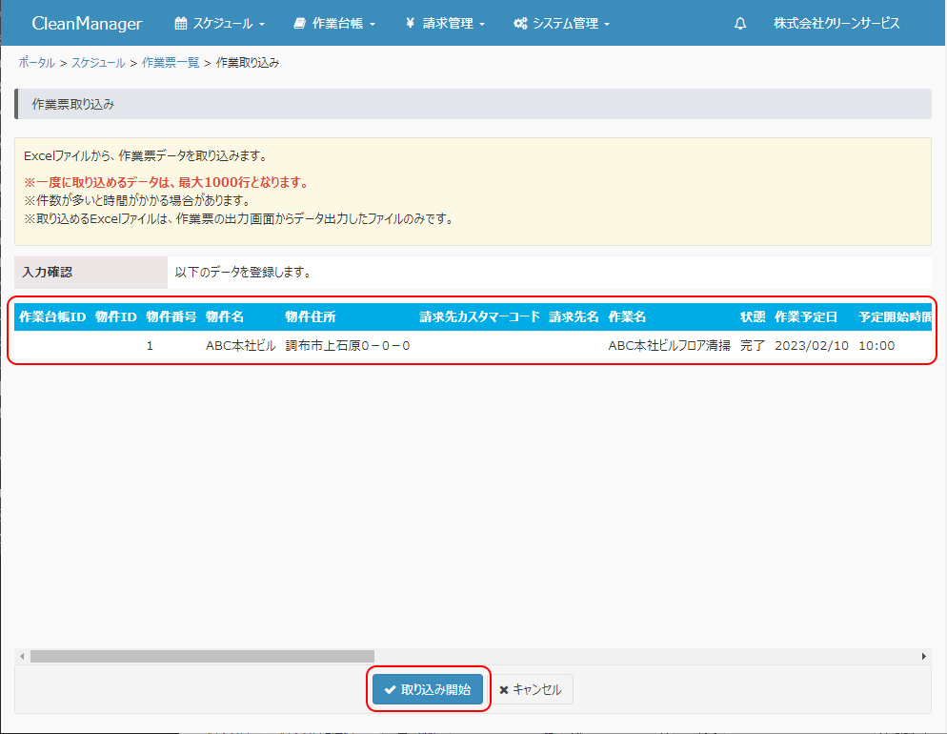Click the yen icon beside 請求管理
The width and height of the screenshot is (947, 734).
click(410, 24)
